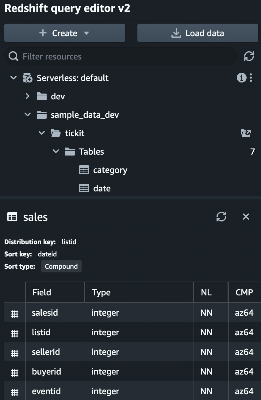Click the grid icon for sellerid row
This screenshot has height=400, width=261.
15,353
